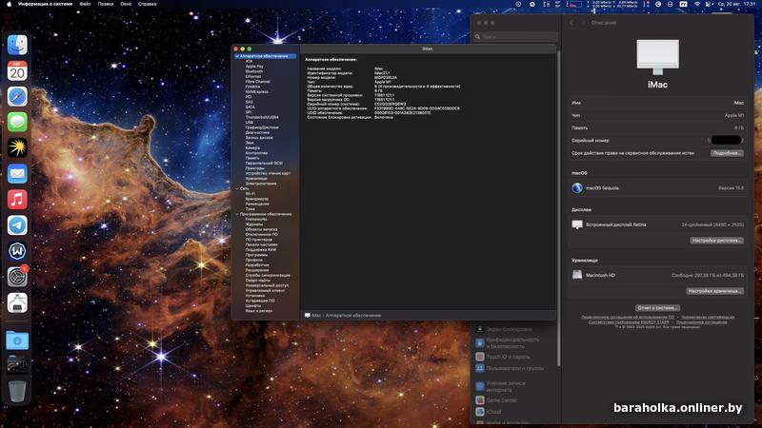Open the Mail app in the Dock
Image resolution: width=762 pixels, height=428 pixels.
pyautogui.click(x=17, y=174)
